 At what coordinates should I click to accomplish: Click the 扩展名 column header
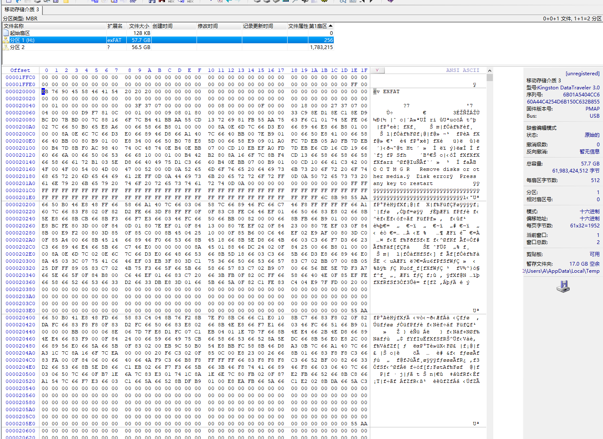point(115,26)
